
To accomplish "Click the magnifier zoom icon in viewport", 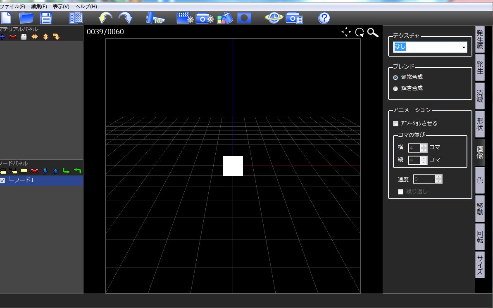I will coord(373,32).
